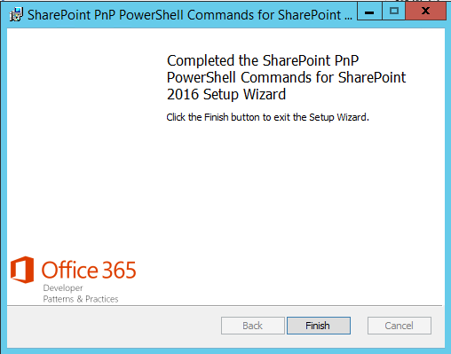Click the grayed-out Cancel button
This screenshot has height=354, width=451.
pos(400,326)
